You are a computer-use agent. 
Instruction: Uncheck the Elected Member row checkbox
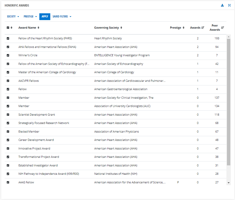8,132
